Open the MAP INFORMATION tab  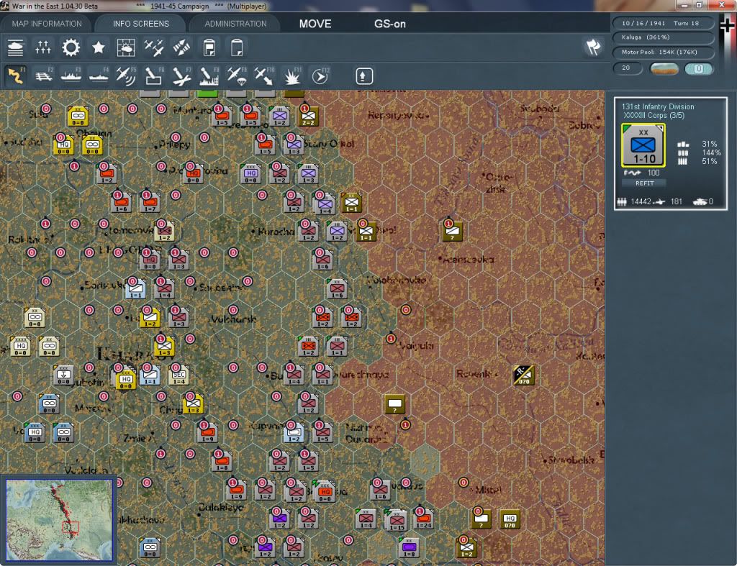(x=47, y=24)
